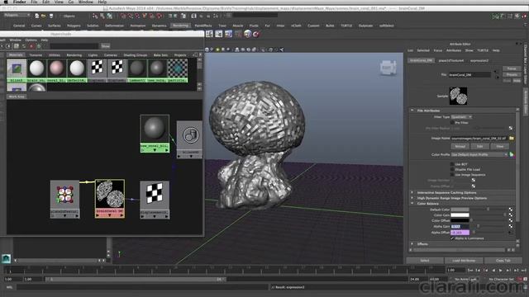
Task: Click the Edit button under Image Name
Action: [x=479, y=147]
